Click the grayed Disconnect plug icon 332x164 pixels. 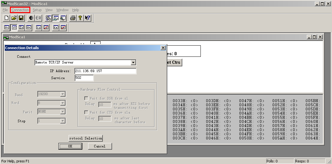tap(38, 18)
